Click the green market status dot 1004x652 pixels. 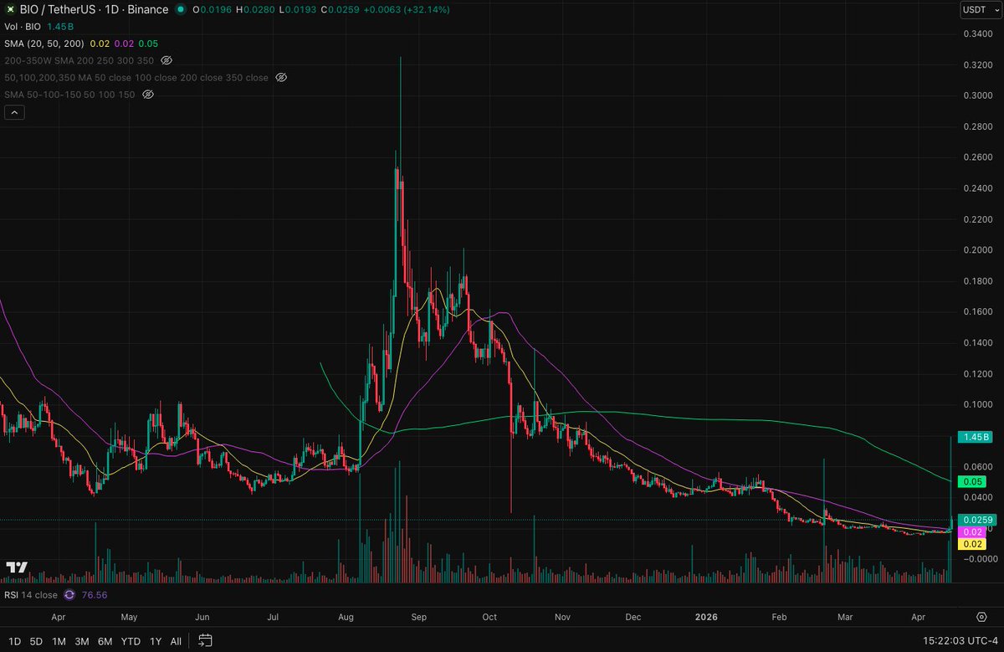click(182, 10)
